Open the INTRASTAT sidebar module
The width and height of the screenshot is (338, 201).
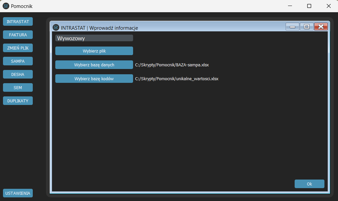point(18,21)
